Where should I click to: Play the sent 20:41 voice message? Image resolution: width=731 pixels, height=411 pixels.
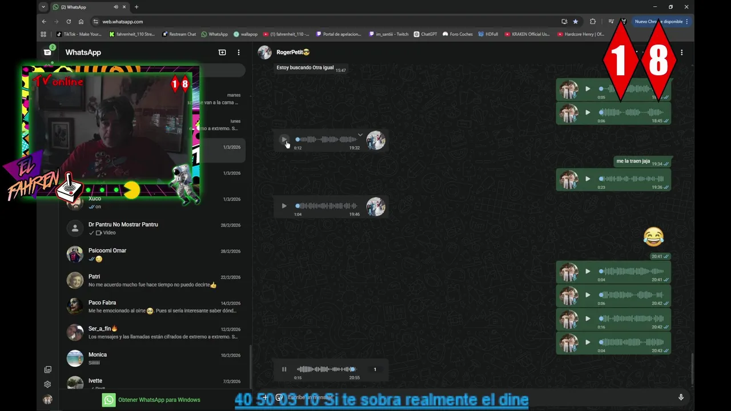pos(588,272)
